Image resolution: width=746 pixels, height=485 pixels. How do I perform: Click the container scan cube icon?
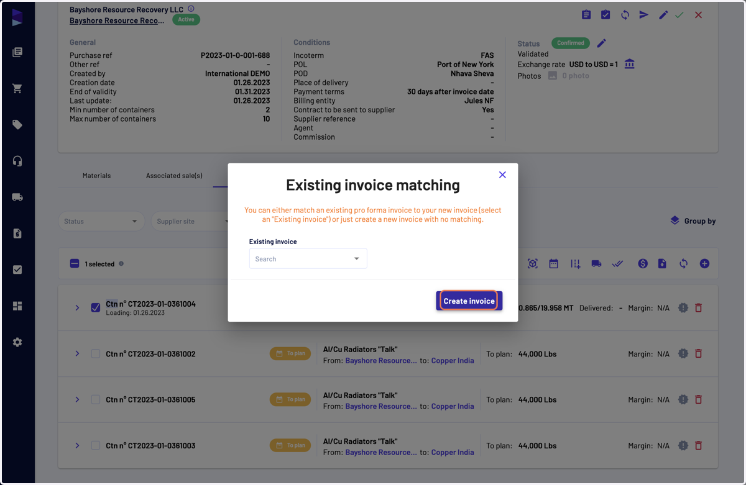tap(533, 264)
